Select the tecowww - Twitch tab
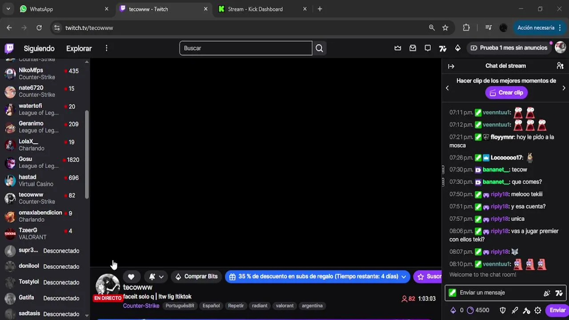The image size is (569, 320). [x=163, y=9]
